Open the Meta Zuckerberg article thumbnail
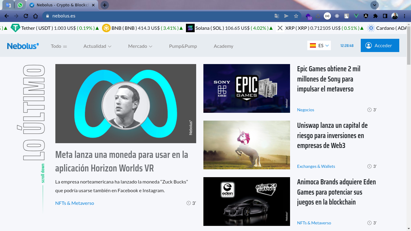Image resolution: width=411 pixels, height=231 pixels. [x=125, y=103]
